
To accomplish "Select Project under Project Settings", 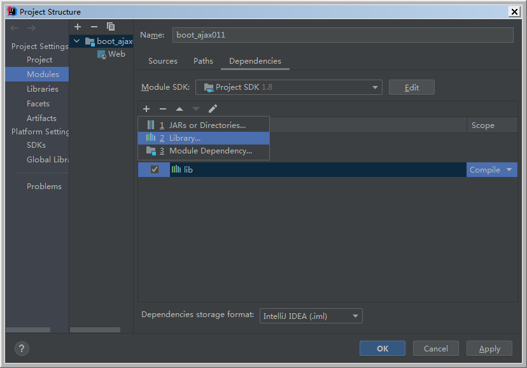I will pos(39,60).
